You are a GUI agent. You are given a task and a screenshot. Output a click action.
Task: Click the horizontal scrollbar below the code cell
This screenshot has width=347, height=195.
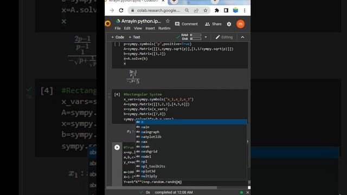tap(162, 187)
